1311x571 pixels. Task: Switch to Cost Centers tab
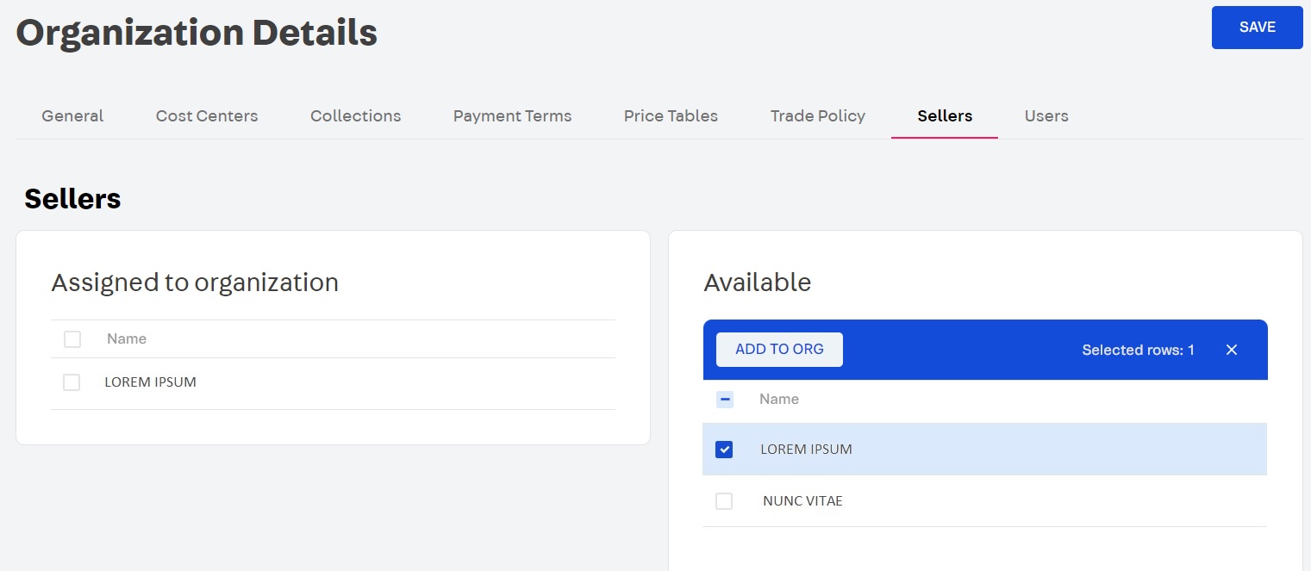207,116
